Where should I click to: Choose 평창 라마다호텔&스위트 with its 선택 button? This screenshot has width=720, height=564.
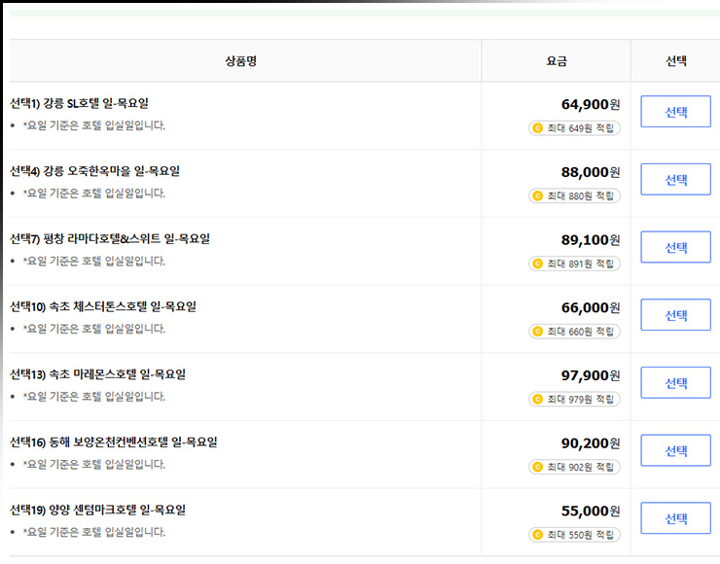[x=675, y=247]
